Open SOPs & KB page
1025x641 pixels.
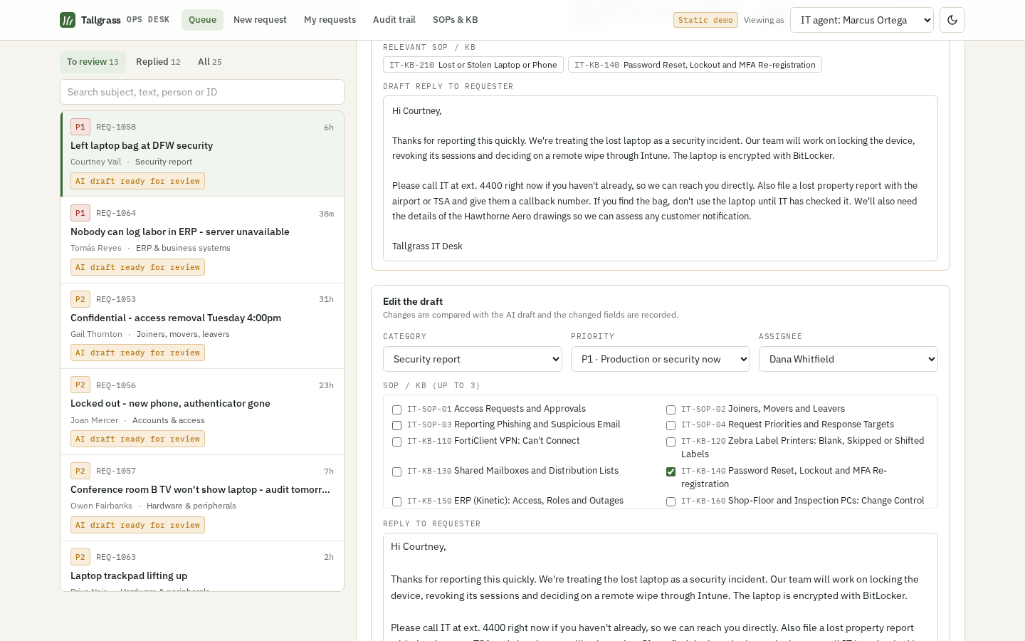[456, 20]
